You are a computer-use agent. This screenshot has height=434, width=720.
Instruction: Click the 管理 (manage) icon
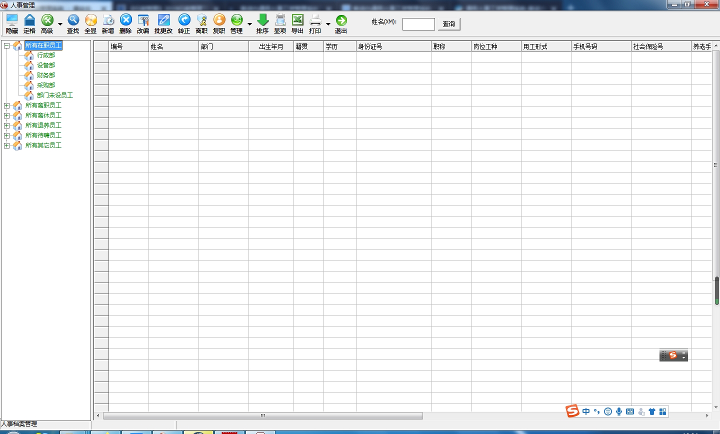click(x=236, y=23)
